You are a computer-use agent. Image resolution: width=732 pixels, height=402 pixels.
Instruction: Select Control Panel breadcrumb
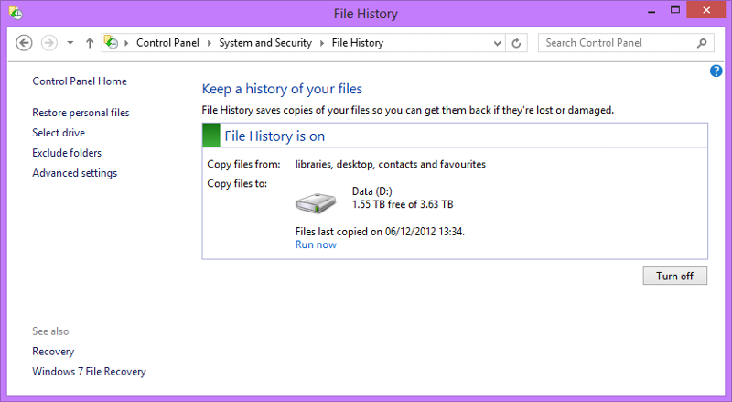coord(167,43)
